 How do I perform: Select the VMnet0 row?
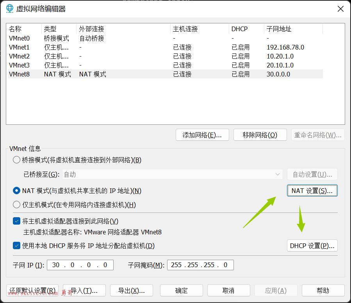166,38
